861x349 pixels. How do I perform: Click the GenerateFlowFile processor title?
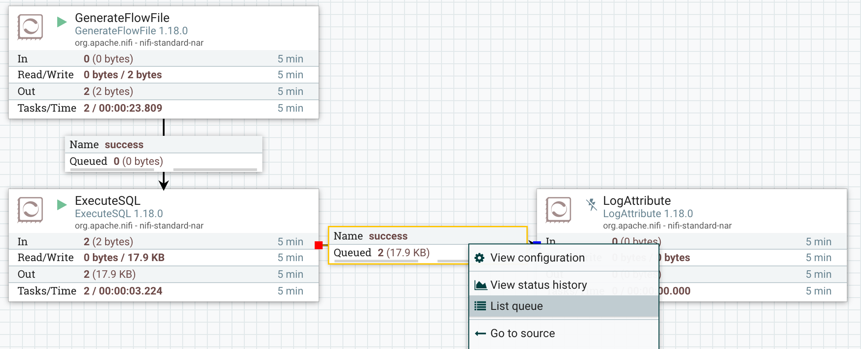pyautogui.click(x=122, y=18)
